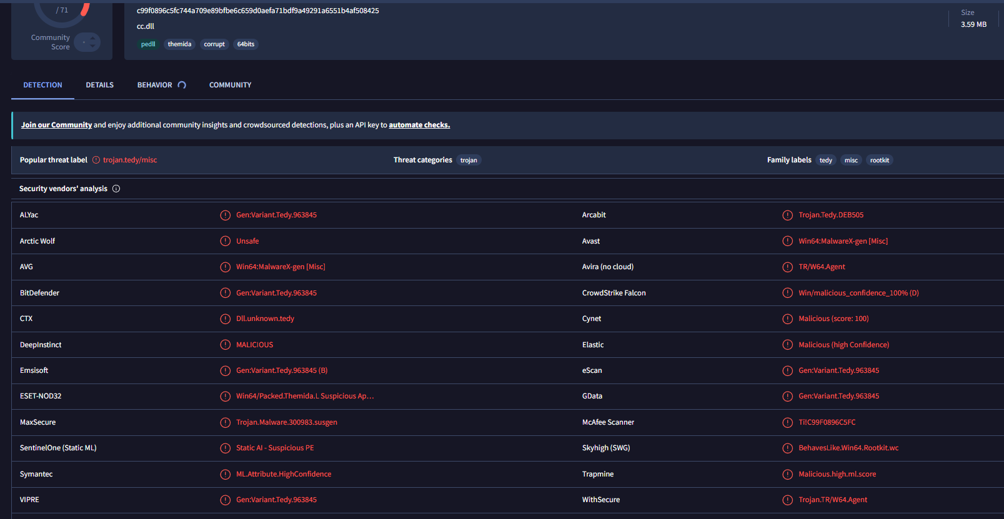Click the 64bits tag
The height and width of the screenshot is (519, 1004).
(x=246, y=44)
